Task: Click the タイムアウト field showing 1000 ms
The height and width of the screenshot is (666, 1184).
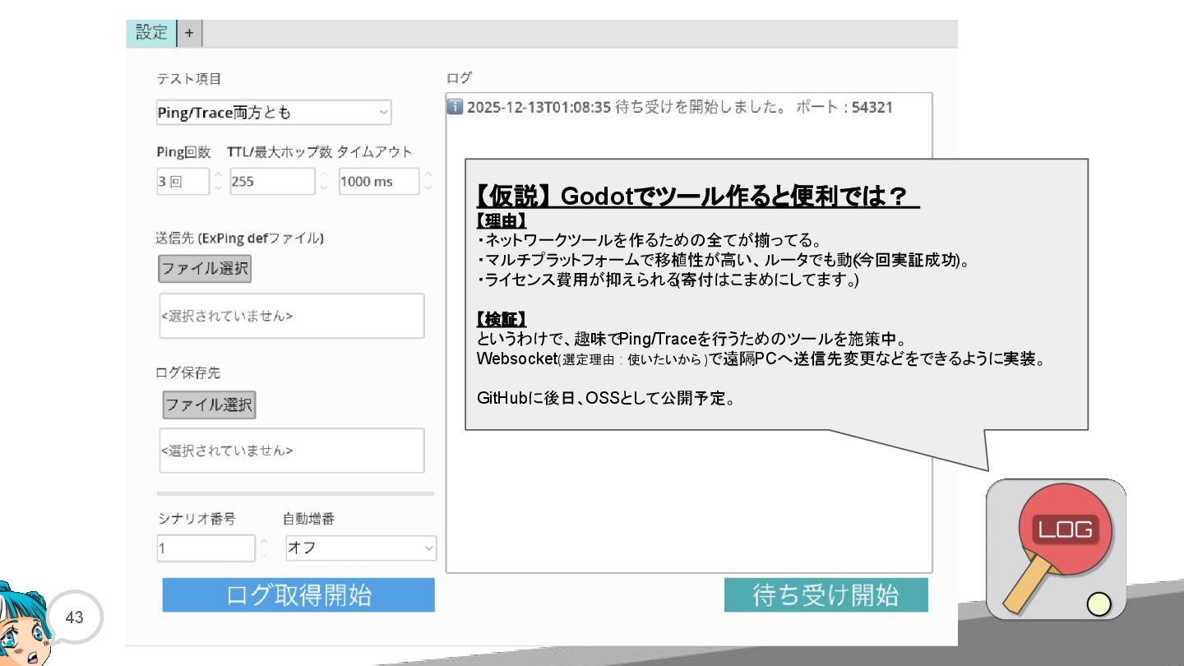Action: (x=379, y=182)
